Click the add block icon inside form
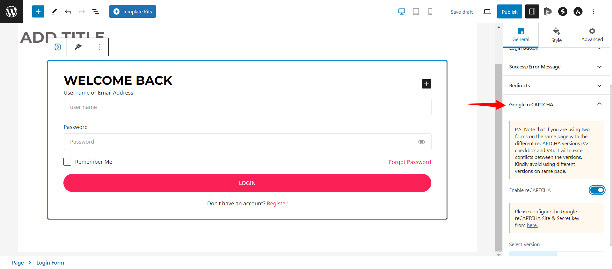 [426, 84]
